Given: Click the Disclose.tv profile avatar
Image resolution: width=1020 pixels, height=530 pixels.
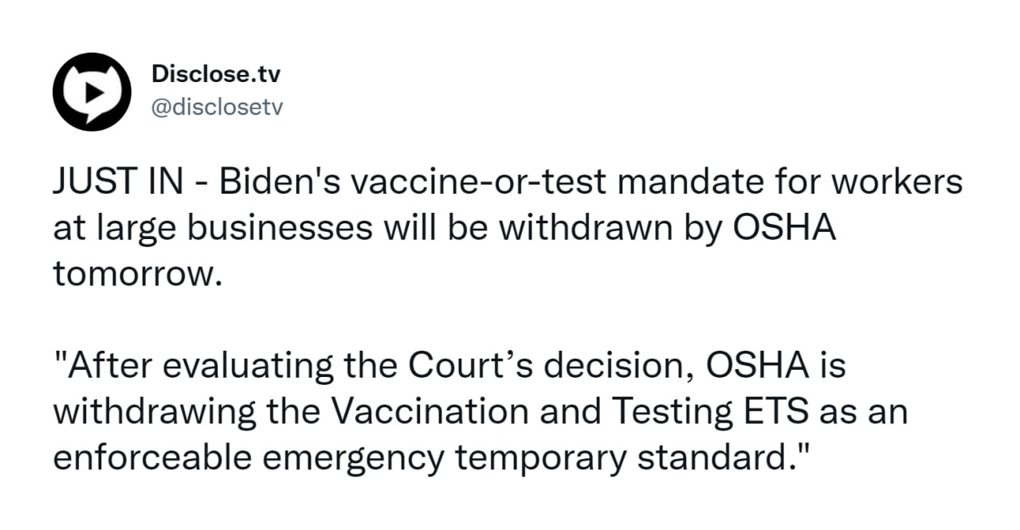Looking at the screenshot, I should 91,92.
